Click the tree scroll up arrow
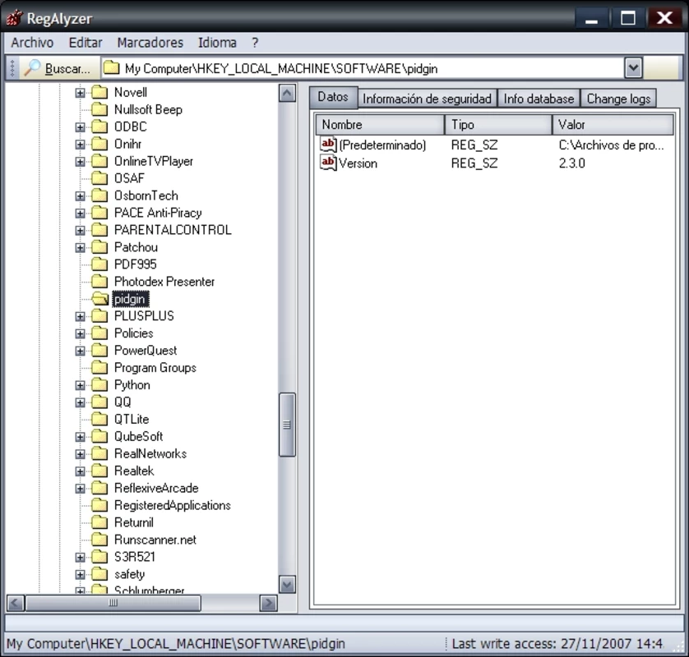This screenshot has width=689, height=657. tap(287, 93)
